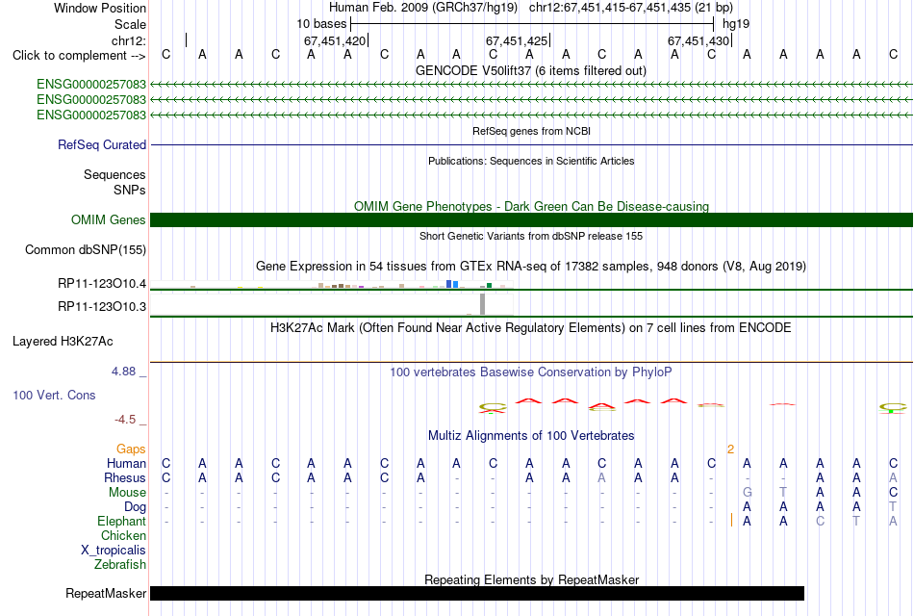Click the dark green OMIM Genes item bar

(x=531, y=219)
